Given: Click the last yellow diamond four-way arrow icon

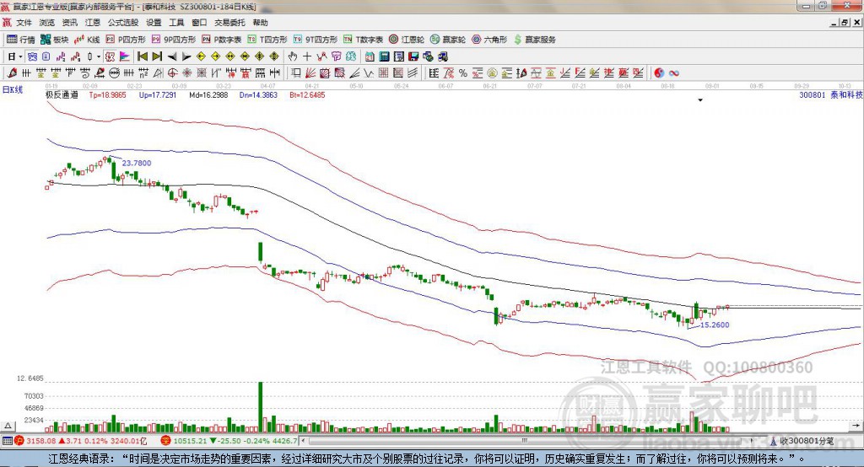Looking at the screenshot, I should pos(274,56).
